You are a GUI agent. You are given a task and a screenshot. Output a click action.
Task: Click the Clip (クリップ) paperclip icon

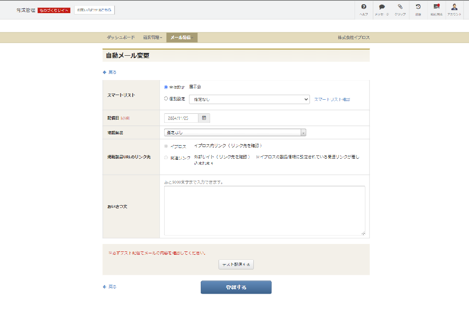pyautogui.click(x=400, y=9)
